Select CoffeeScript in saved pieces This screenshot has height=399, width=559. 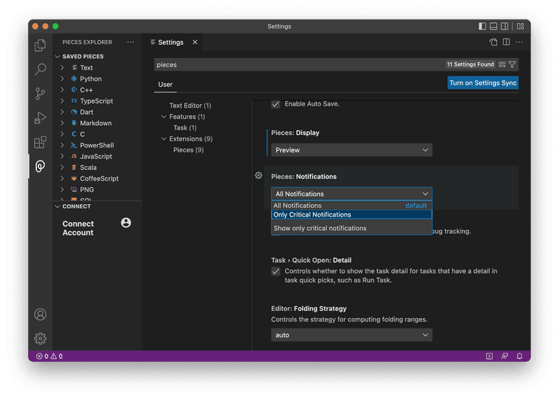click(99, 178)
